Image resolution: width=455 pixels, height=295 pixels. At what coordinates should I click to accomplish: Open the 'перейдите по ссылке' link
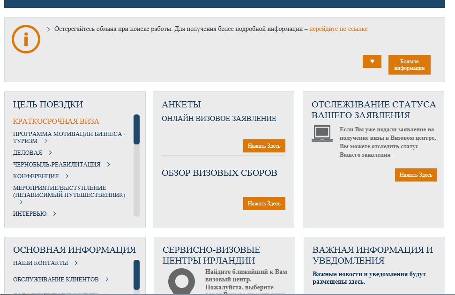[x=338, y=29]
